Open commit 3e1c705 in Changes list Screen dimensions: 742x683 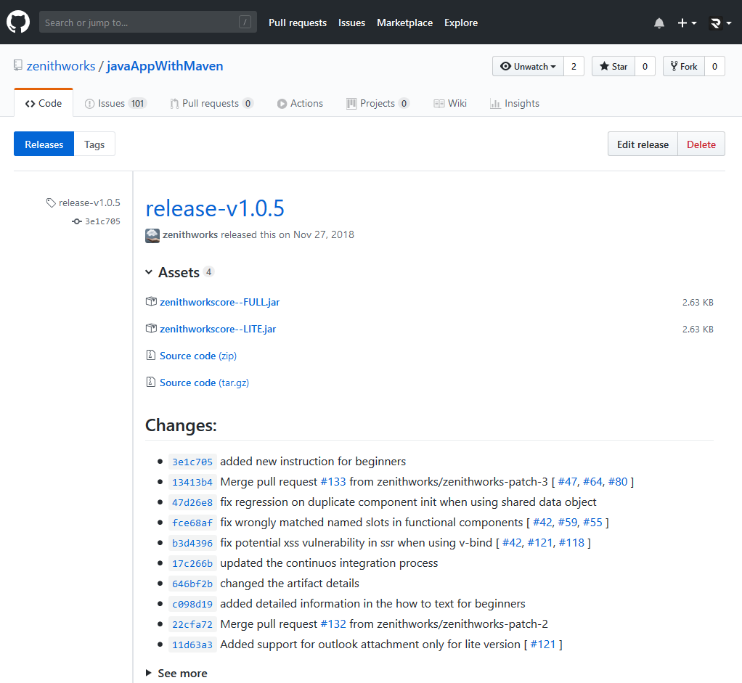pyautogui.click(x=192, y=462)
